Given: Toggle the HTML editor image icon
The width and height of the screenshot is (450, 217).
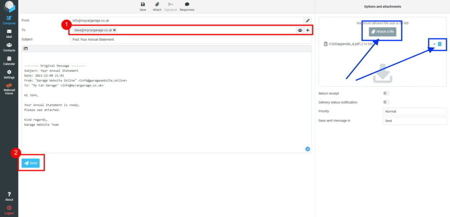Looking at the screenshot, I should tap(26, 49).
